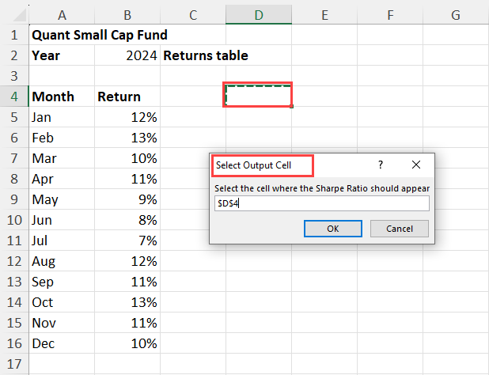Select column C header
The image size is (489, 375).
coord(193,15)
